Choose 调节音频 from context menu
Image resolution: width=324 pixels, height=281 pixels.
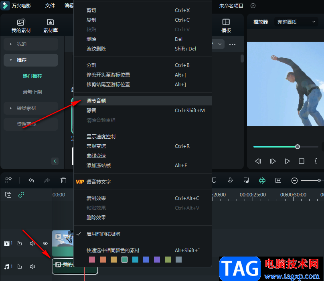(x=143, y=101)
